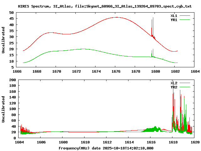Click the 1612 tick label on bottom x-axis
Screen dimensions: 201x151
click(106, 142)
